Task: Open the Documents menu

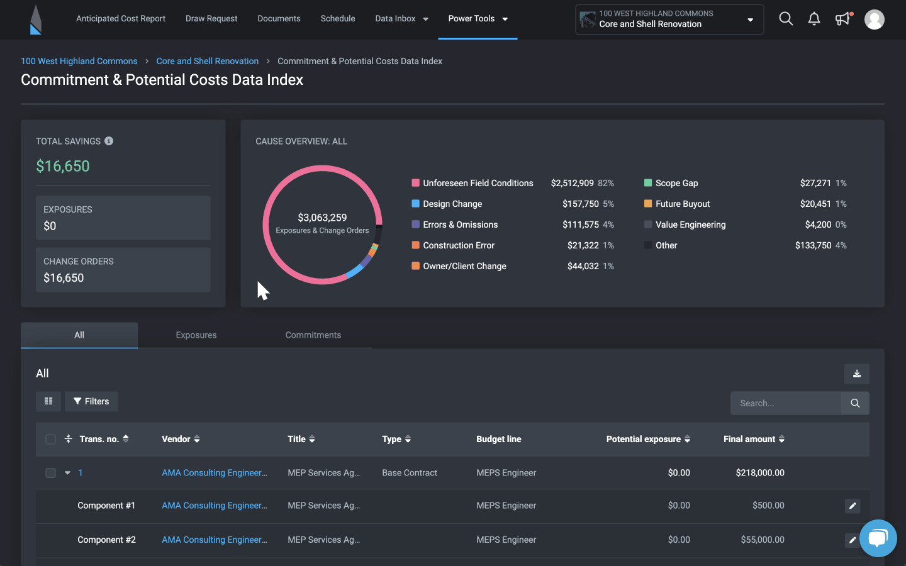Action: [x=279, y=19]
